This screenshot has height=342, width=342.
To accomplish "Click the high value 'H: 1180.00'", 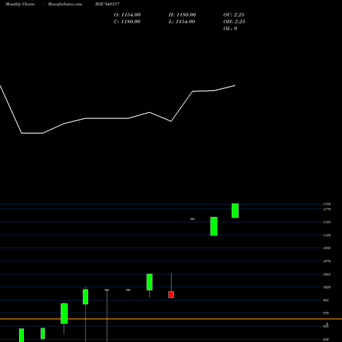I will click(x=182, y=15).
